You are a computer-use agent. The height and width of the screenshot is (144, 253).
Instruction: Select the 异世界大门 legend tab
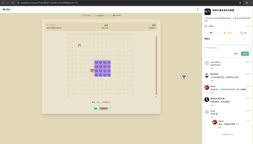pyautogui.click(x=106, y=102)
